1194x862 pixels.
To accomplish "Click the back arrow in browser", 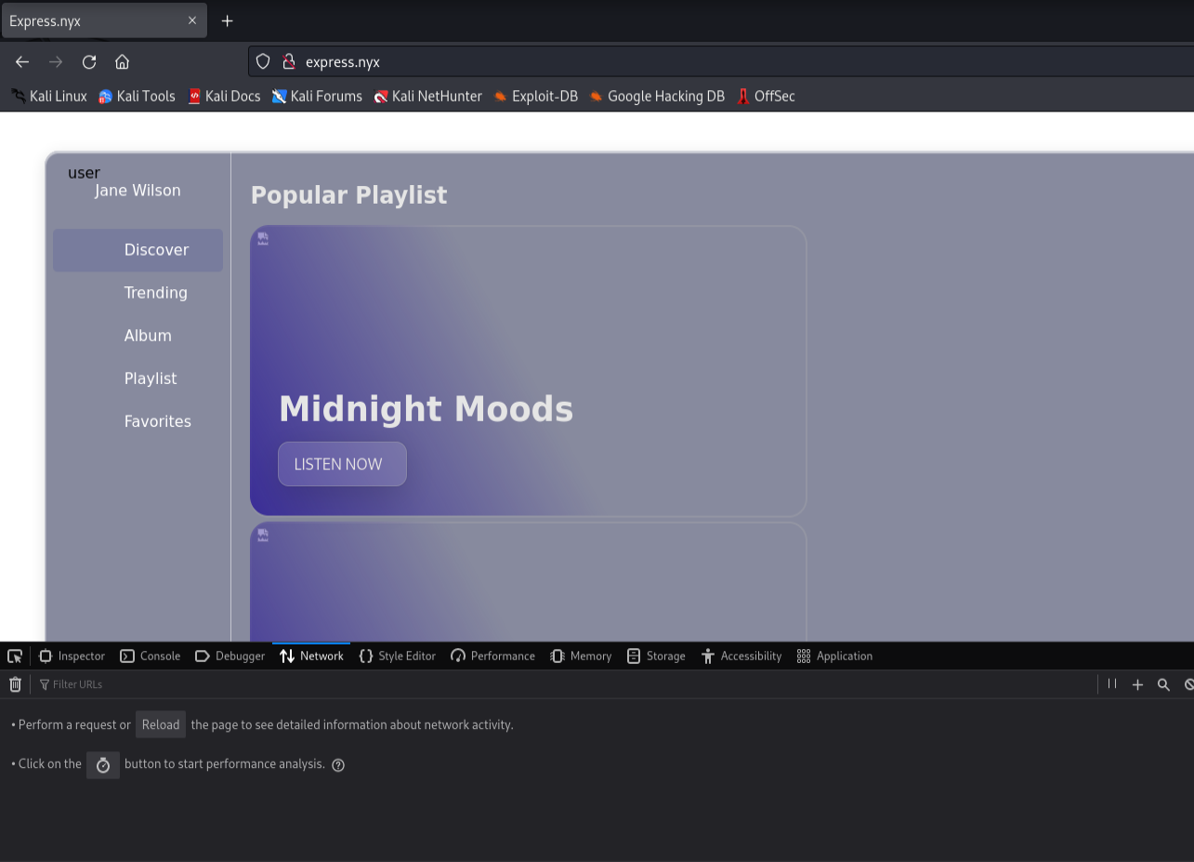I will (x=22, y=62).
